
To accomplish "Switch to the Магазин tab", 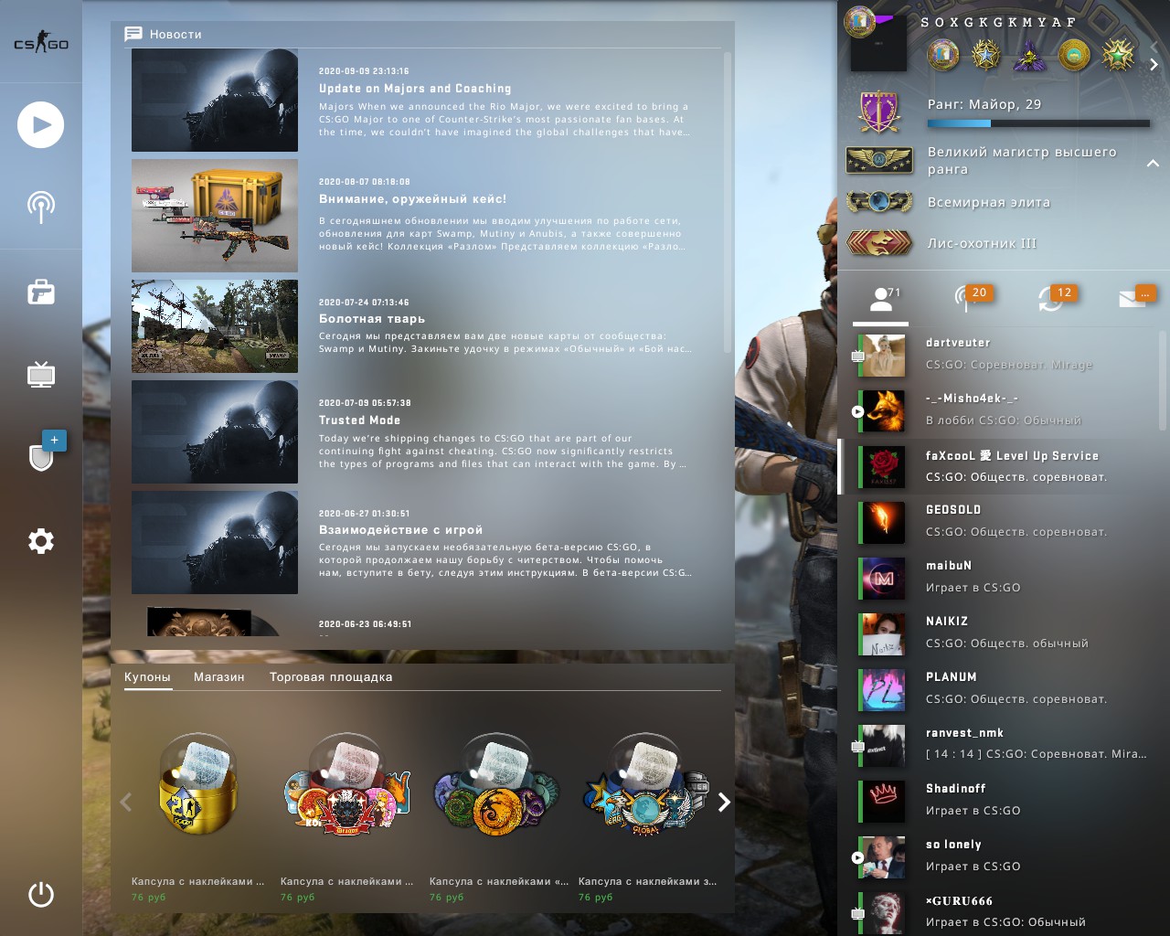I will pyautogui.click(x=219, y=677).
